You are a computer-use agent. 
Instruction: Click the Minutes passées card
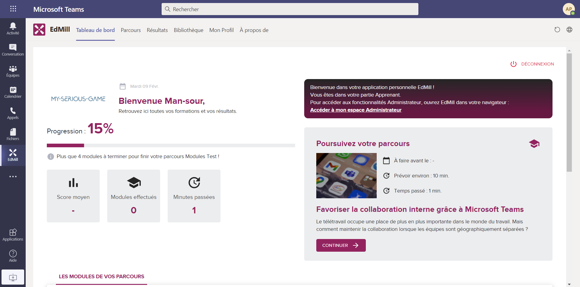pyautogui.click(x=194, y=196)
